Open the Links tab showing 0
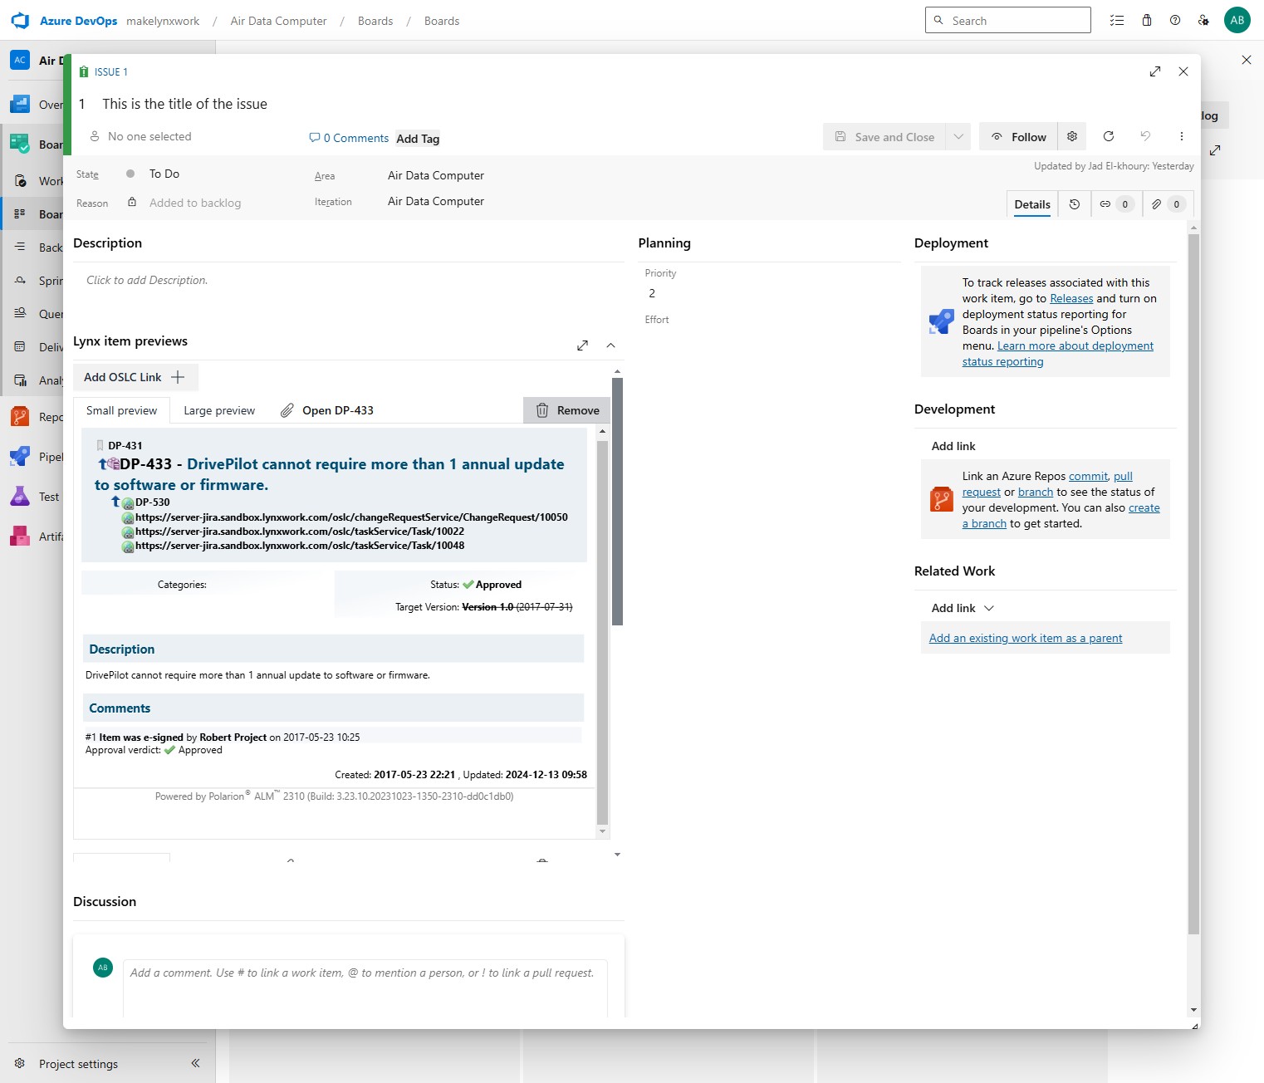1264x1083 pixels. (x=1116, y=204)
